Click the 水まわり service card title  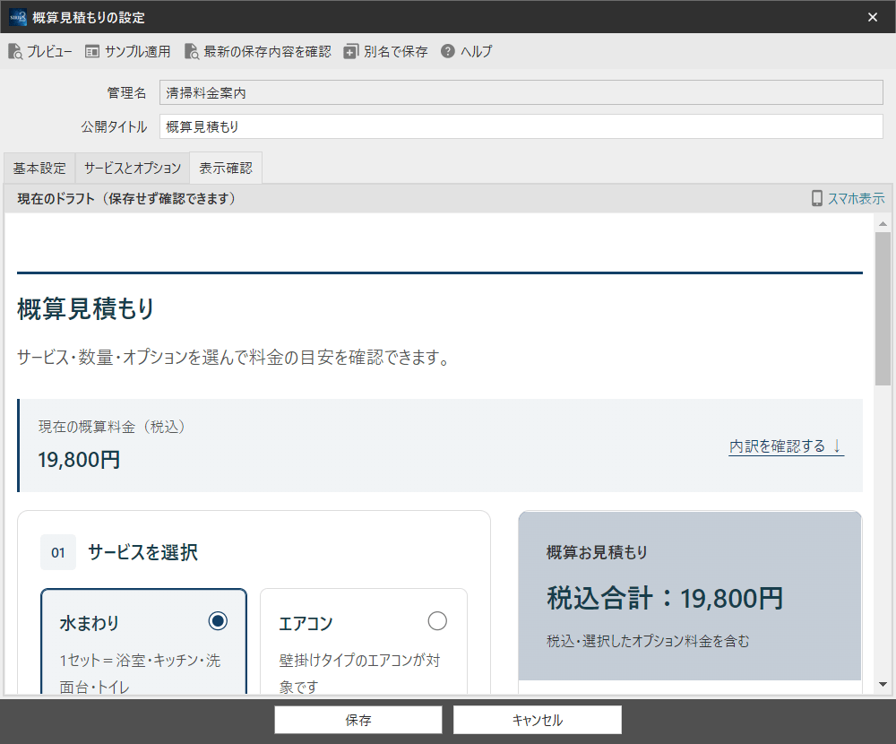click(89, 623)
